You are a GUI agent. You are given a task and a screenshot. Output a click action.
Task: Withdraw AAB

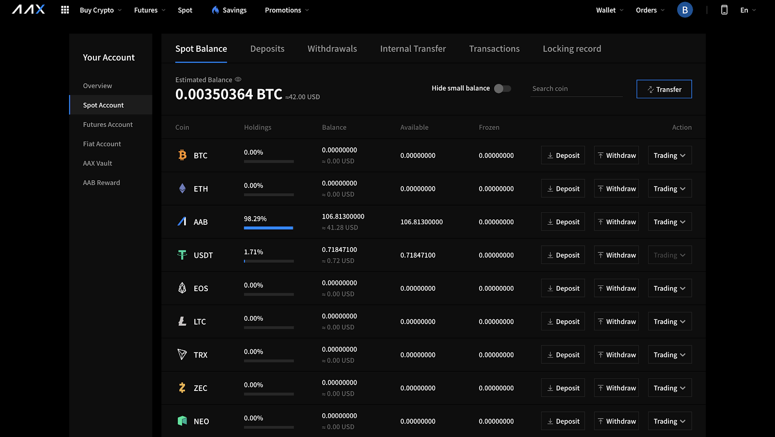tap(617, 221)
